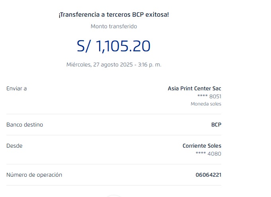Click the transfer date and time line
This screenshot has width=271, height=197.
point(114,64)
